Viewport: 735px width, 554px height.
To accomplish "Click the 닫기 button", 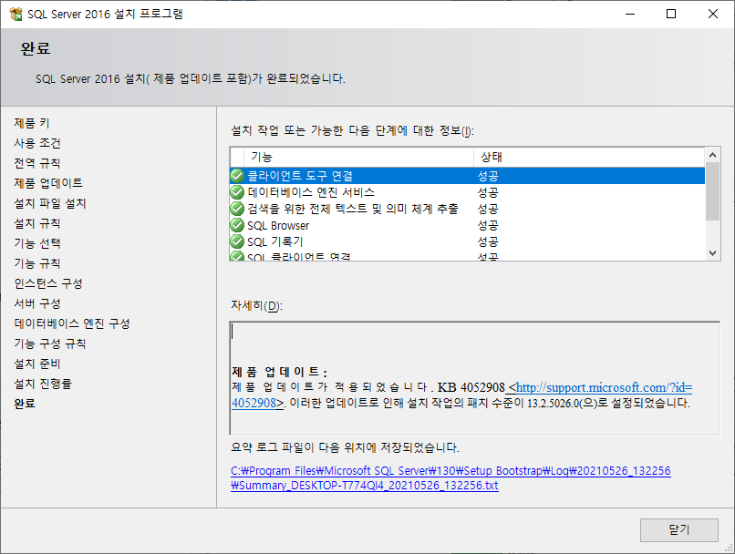I will (678, 529).
